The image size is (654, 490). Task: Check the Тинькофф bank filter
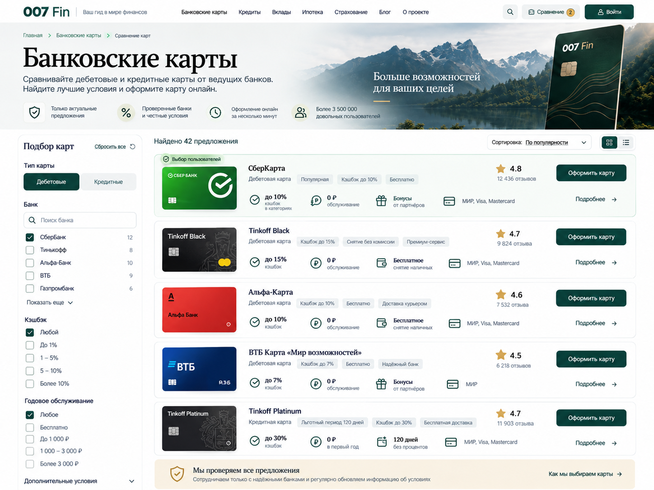(30, 250)
